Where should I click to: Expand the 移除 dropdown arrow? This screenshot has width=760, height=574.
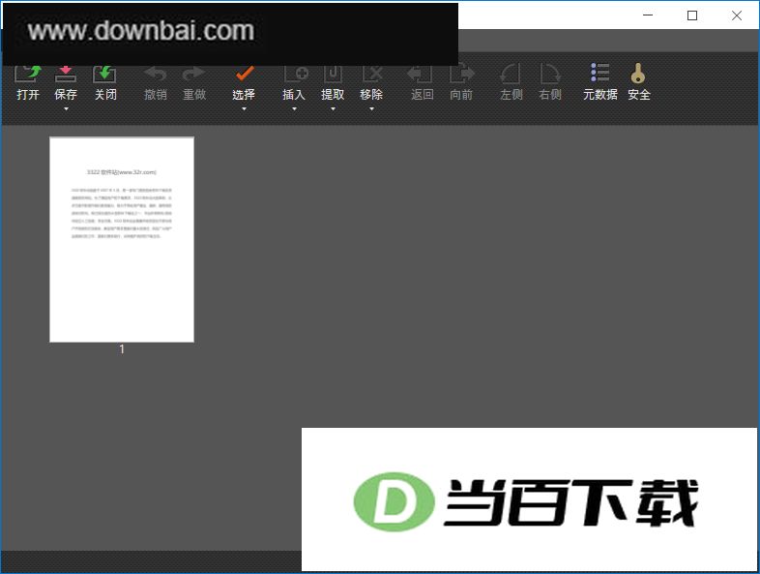point(371,108)
